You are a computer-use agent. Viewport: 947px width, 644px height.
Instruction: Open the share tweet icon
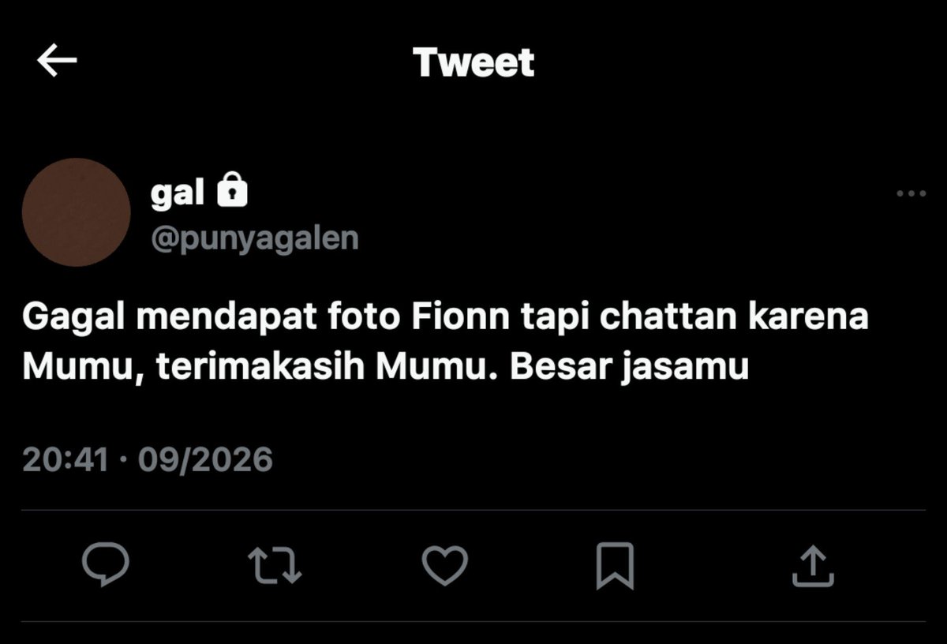pyautogui.click(x=813, y=566)
